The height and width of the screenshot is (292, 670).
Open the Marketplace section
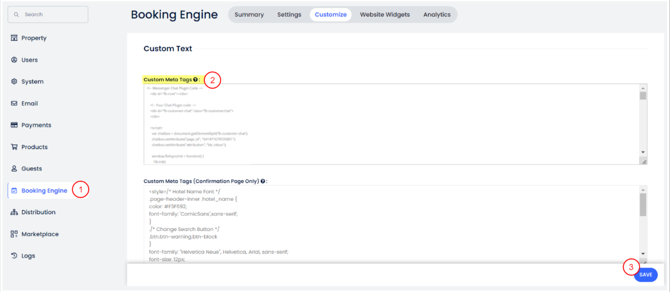(40, 234)
